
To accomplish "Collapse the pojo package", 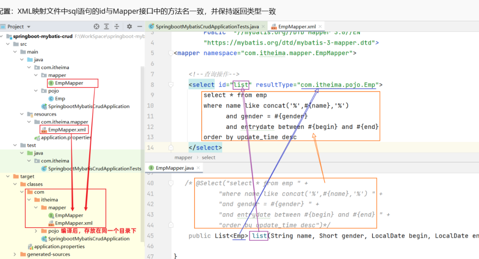I will coord(36,91).
